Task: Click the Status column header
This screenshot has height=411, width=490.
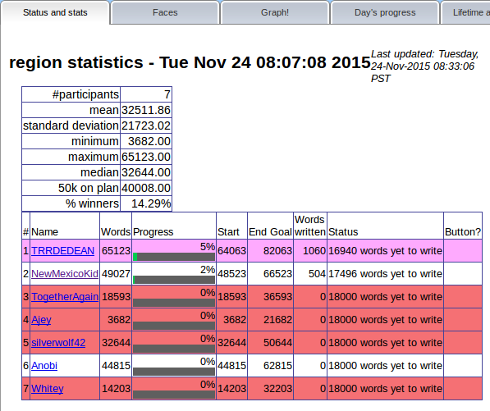Action: click(x=343, y=232)
